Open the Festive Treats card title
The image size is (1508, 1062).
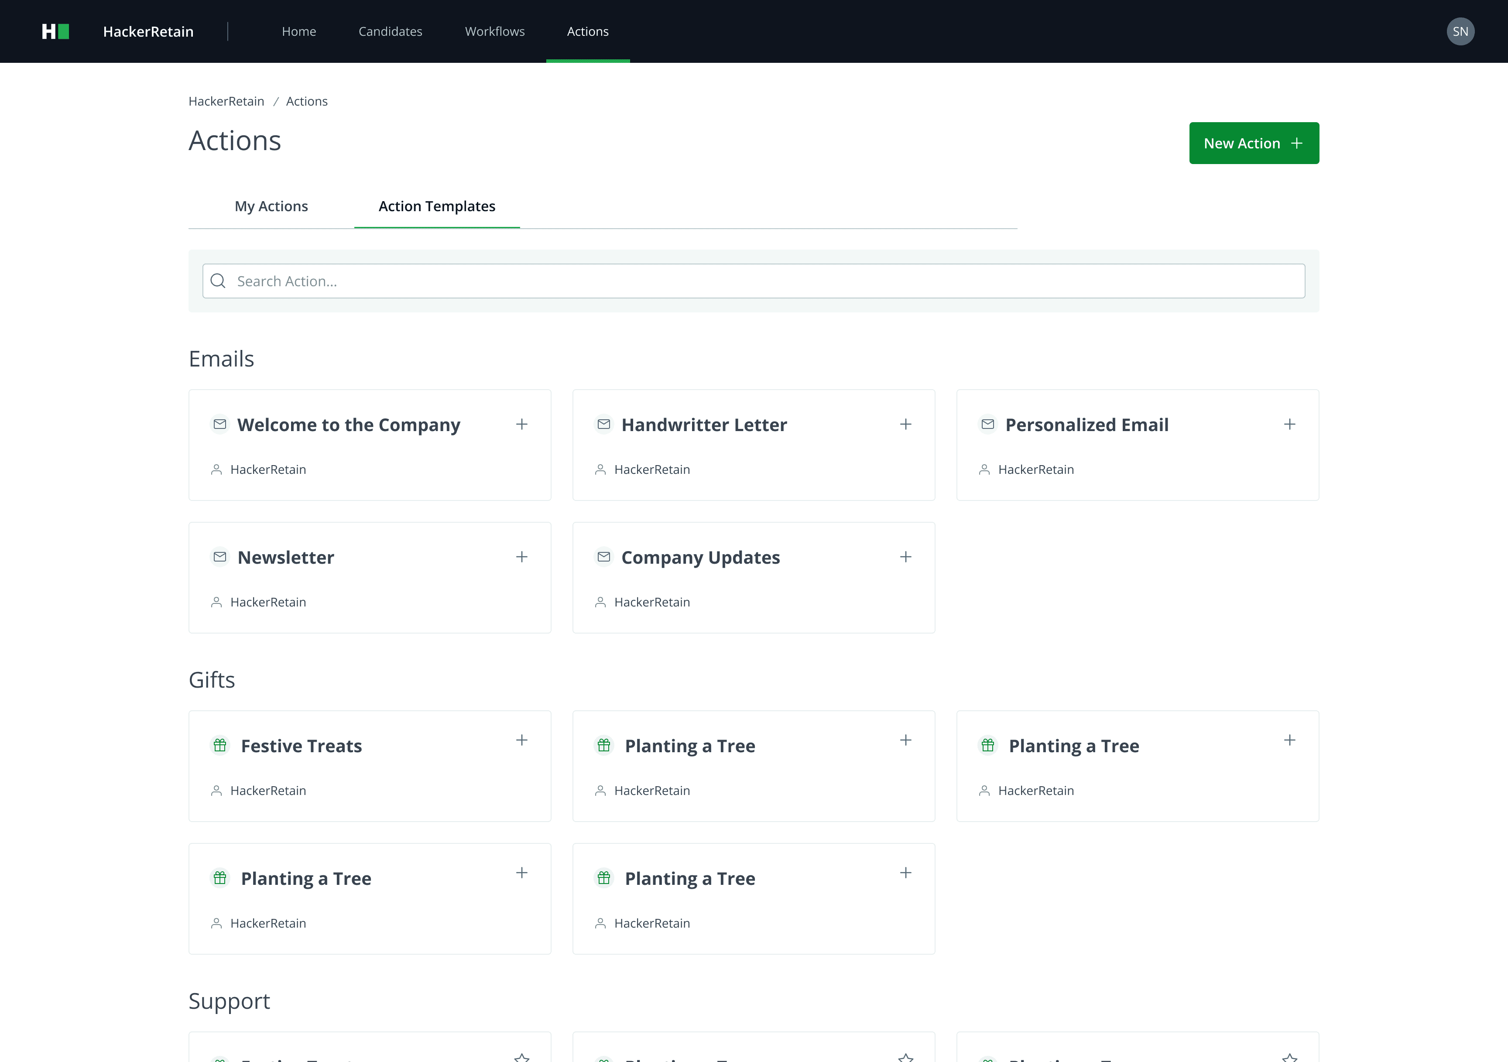302,746
